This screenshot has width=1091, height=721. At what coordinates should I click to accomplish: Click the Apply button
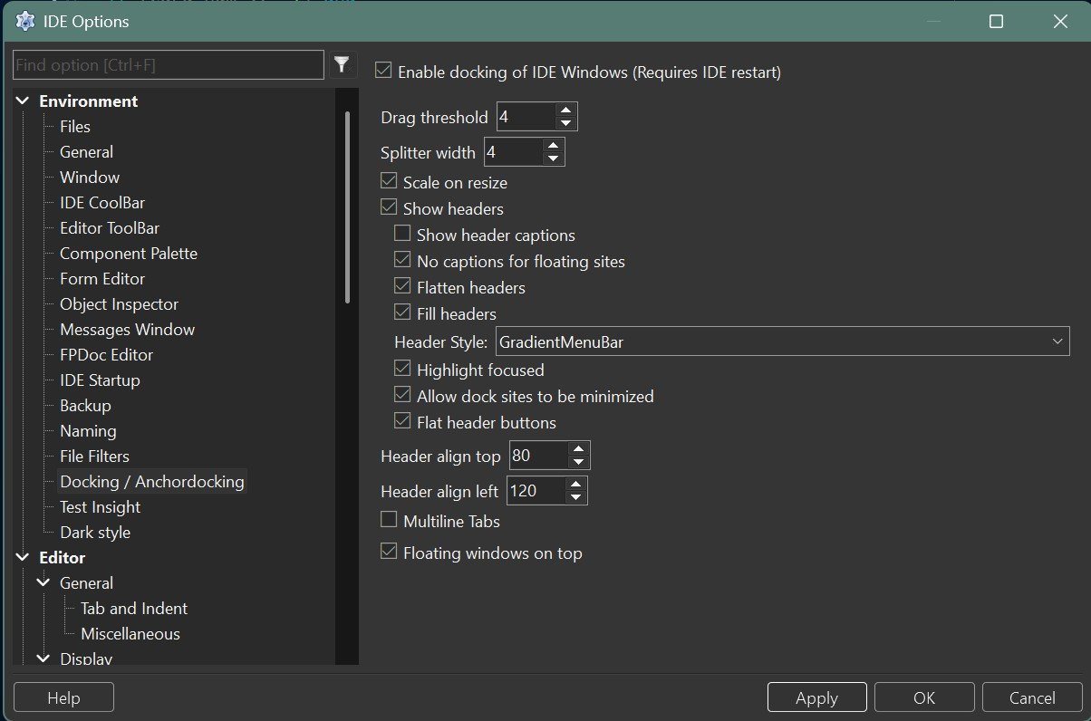click(816, 697)
